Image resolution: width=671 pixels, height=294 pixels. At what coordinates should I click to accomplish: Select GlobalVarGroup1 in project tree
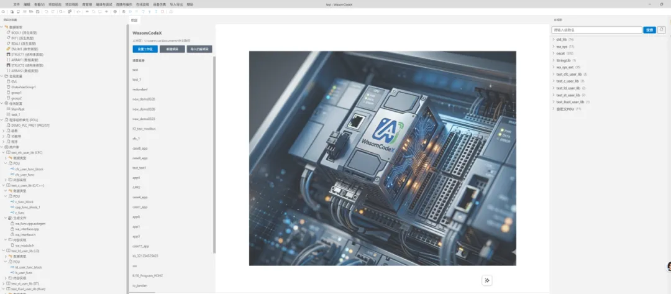[24, 87]
